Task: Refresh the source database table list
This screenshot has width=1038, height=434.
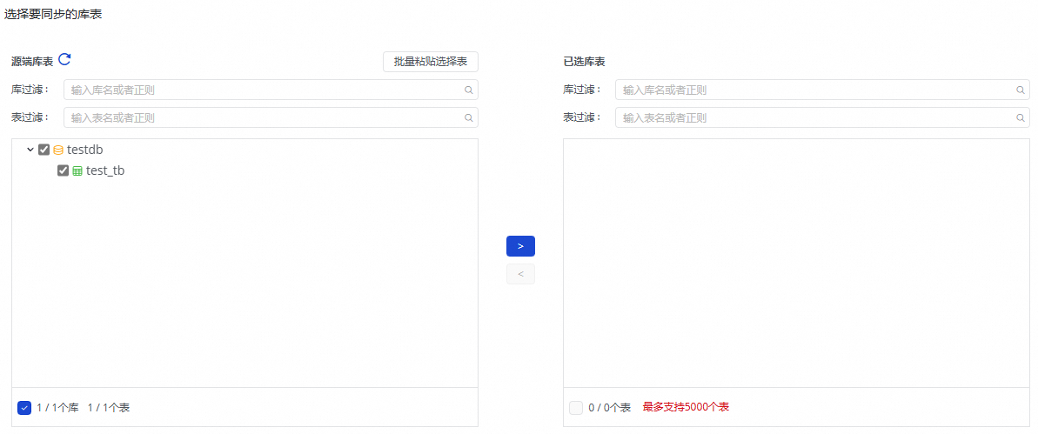Action: [64, 59]
